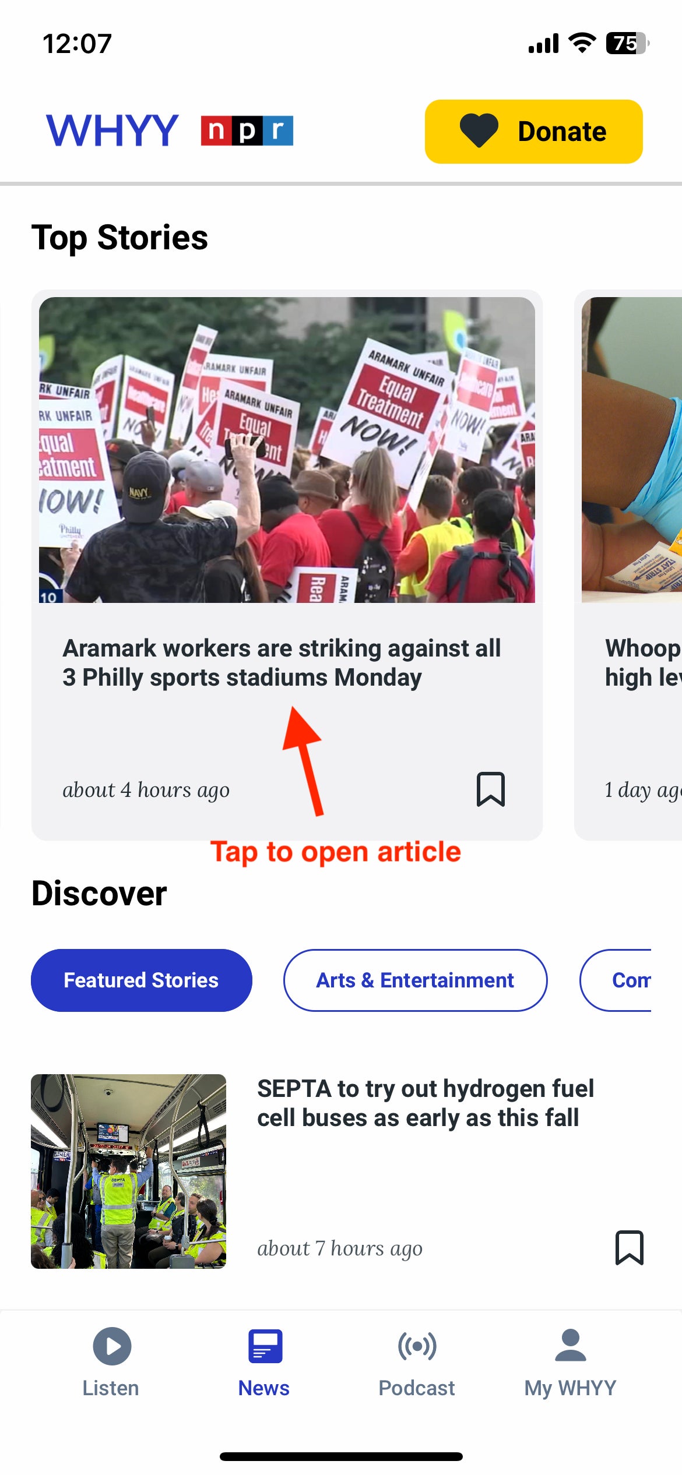Click the Donate button
Screen dimensions: 682x1475
coord(533,131)
